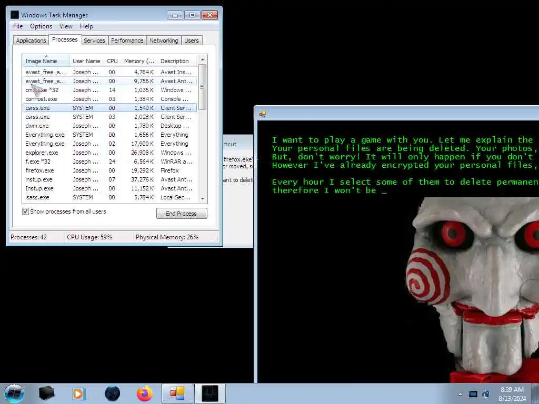Screen dimensions: 539x404
Task: Select Everything.exe using 17,900 K
Action: pos(110,144)
